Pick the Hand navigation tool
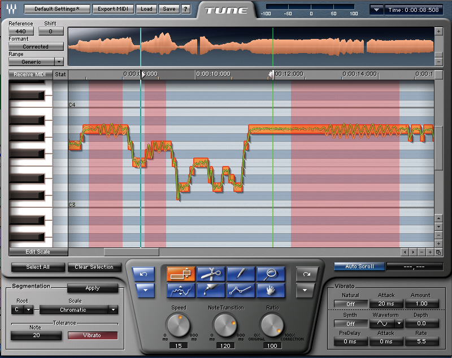This screenshot has height=358, width=452. [271, 290]
